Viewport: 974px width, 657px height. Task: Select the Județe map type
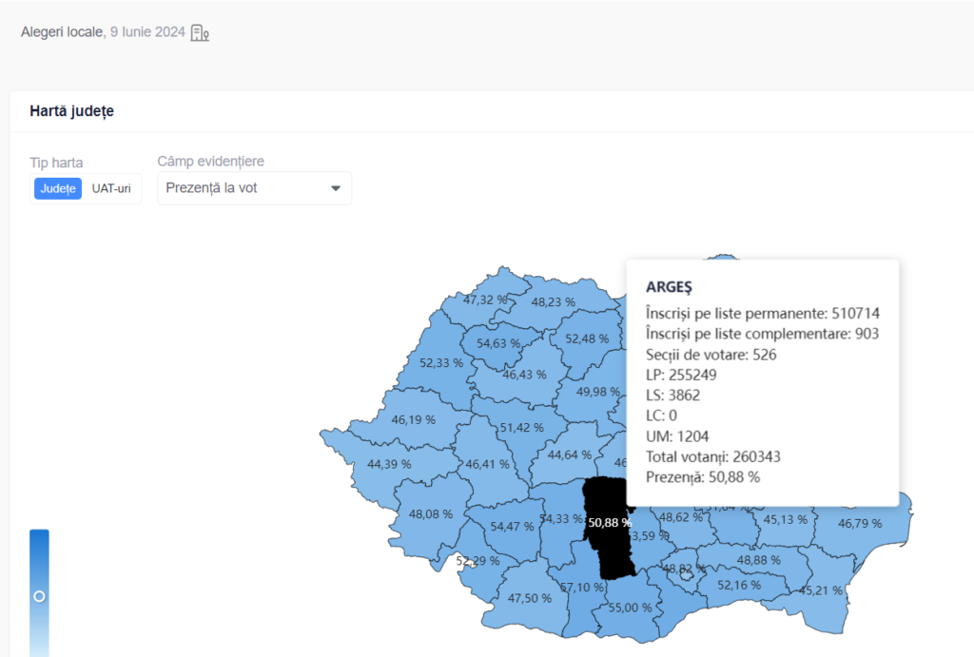click(x=58, y=188)
